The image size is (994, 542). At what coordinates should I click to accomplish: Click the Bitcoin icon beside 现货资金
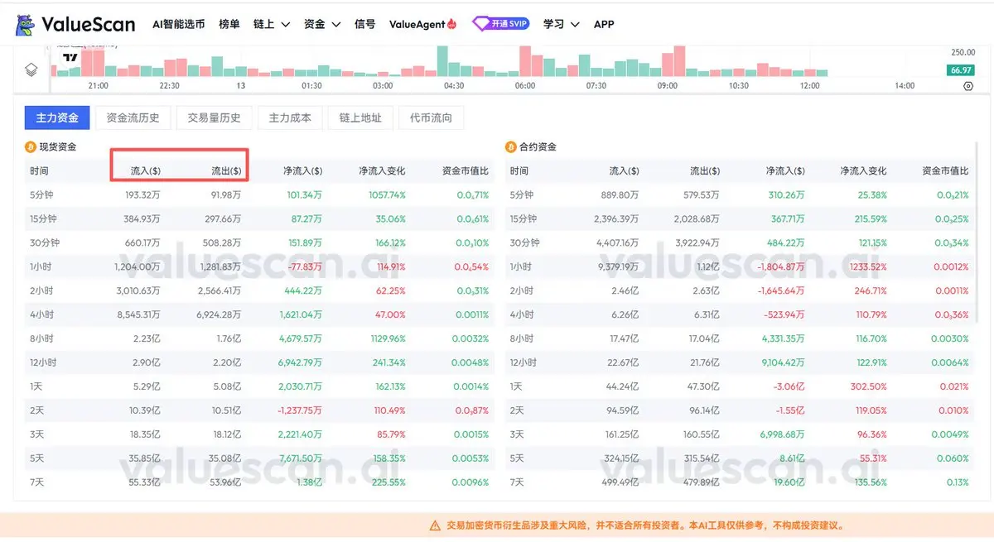pos(31,147)
